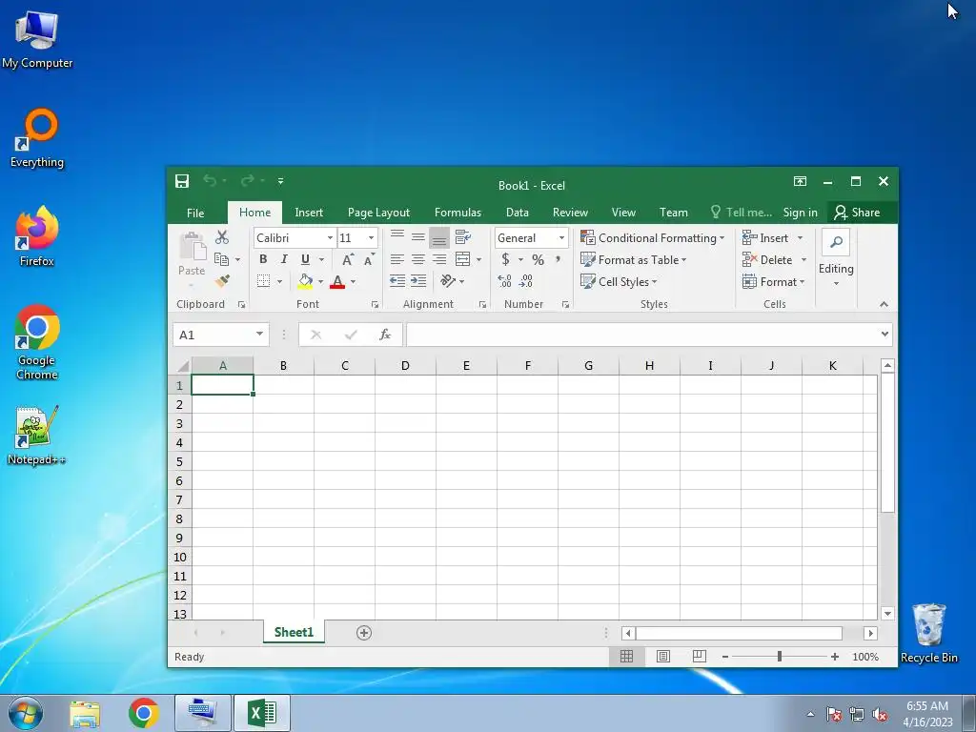Click Sign in on the ribbon
976x732 pixels.
tap(800, 213)
